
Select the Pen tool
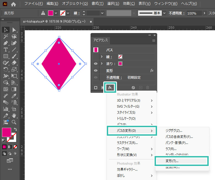6,43
